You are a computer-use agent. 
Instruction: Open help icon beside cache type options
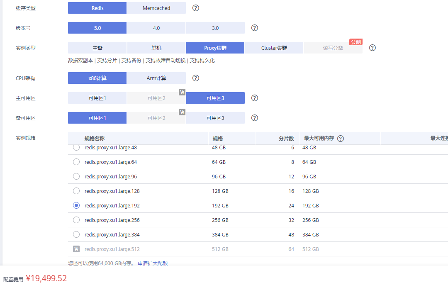(x=196, y=8)
